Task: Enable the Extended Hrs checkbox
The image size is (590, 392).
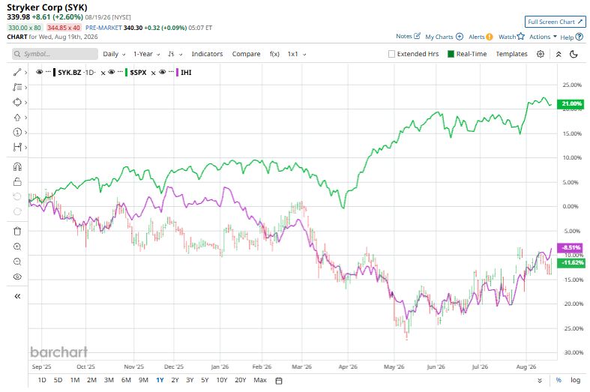Action: tap(391, 54)
